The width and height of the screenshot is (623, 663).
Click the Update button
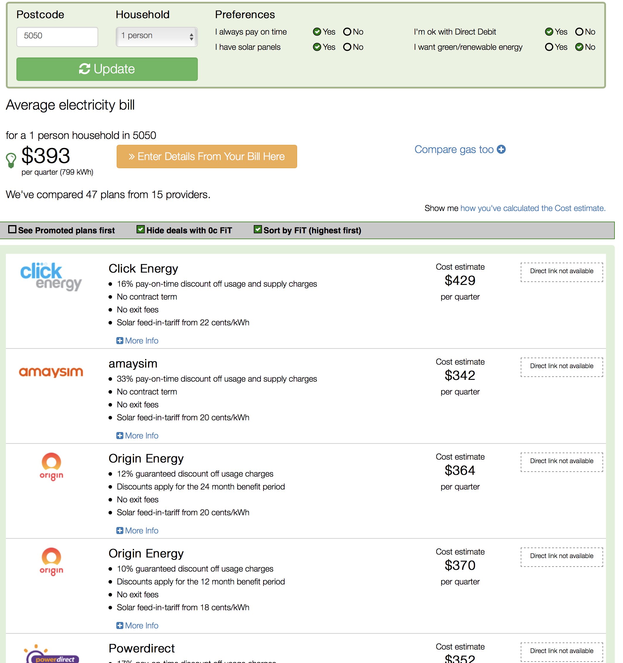click(107, 68)
